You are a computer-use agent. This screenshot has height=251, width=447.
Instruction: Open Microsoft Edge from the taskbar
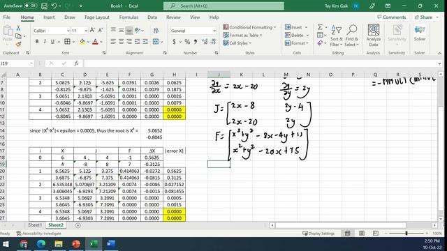41,244
